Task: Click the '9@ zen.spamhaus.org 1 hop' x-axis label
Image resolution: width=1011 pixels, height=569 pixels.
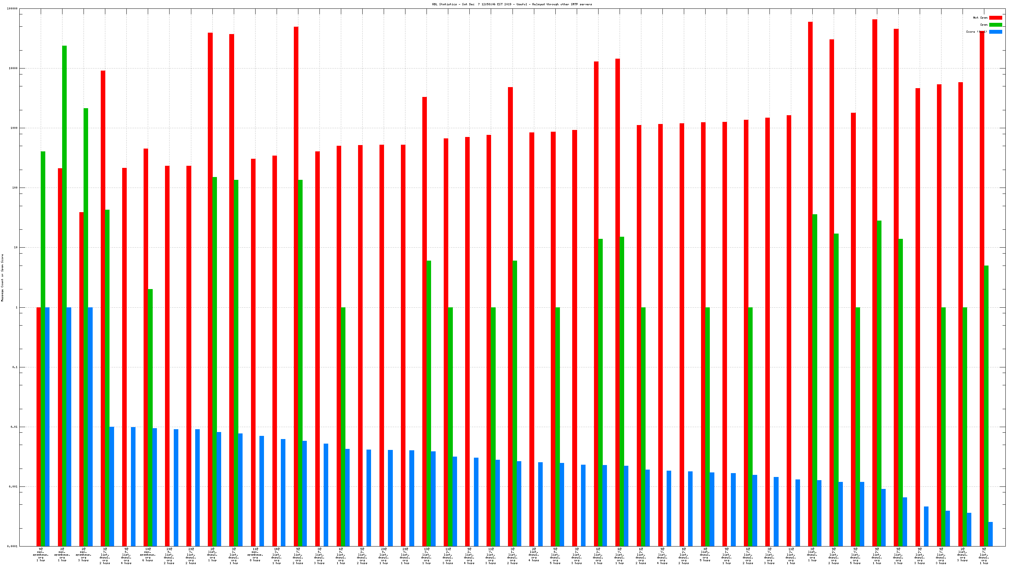Action: (40, 555)
